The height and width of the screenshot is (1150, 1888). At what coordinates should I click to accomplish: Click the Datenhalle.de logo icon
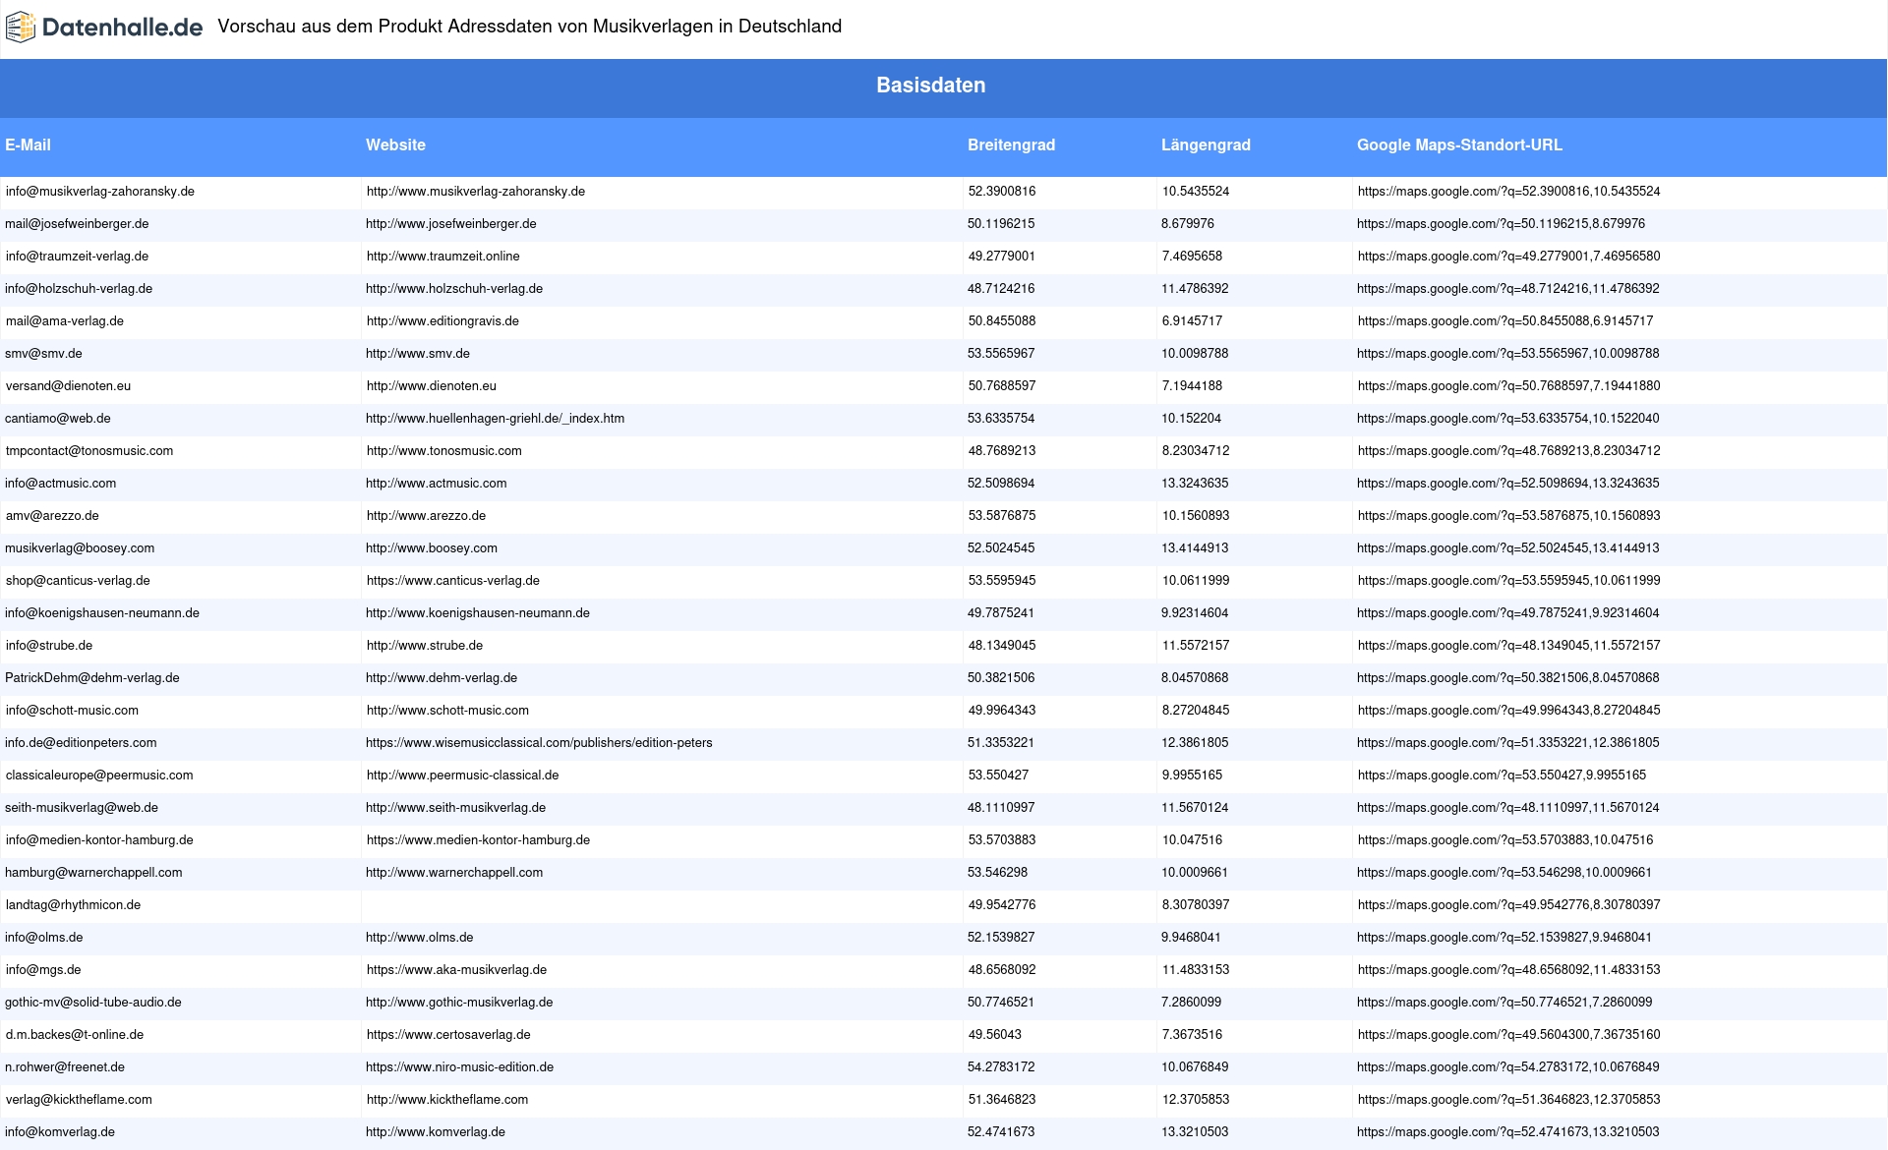(x=21, y=27)
